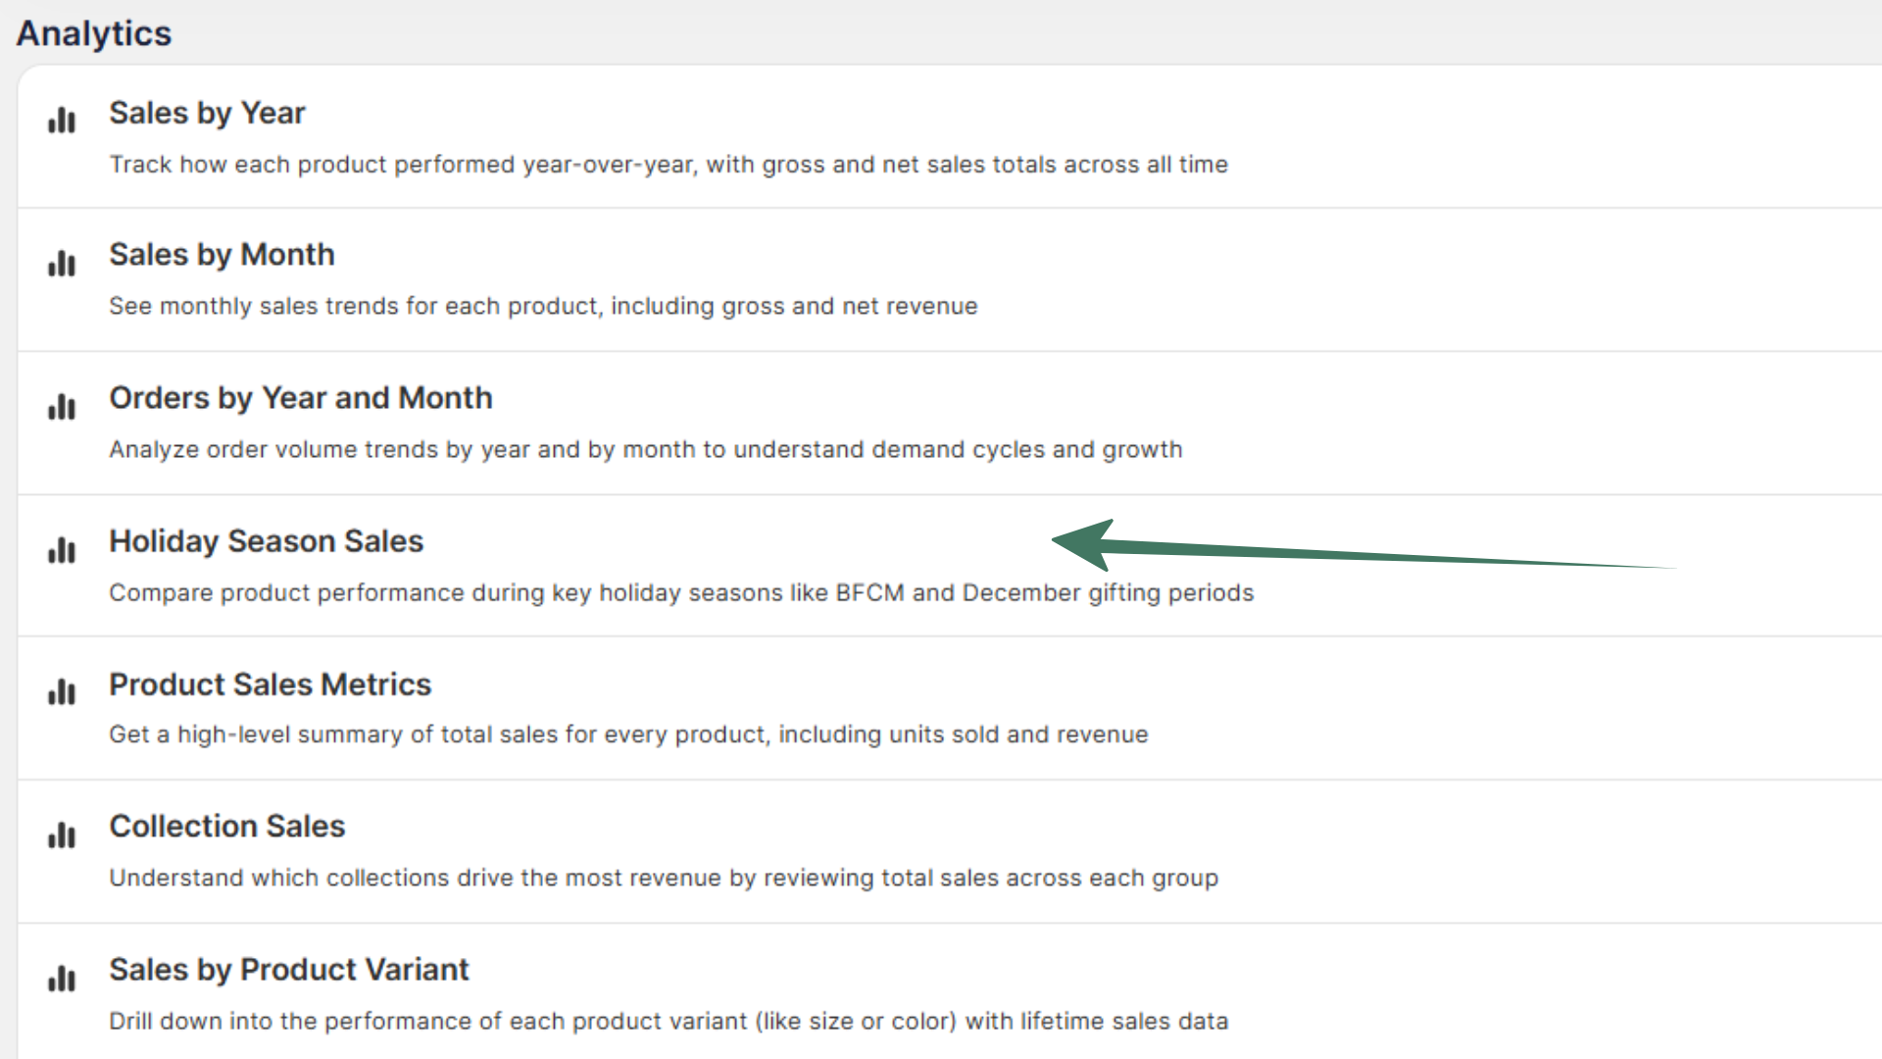Screen dimensions: 1882x1059
Task: Open the Orders by Year and Month report
Action: (301, 398)
